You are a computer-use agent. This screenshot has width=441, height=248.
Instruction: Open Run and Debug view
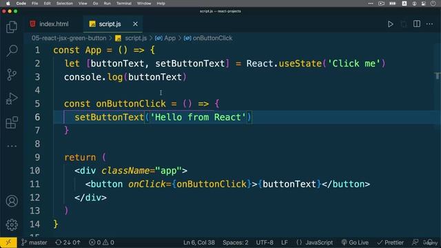(x=12, y=99)
